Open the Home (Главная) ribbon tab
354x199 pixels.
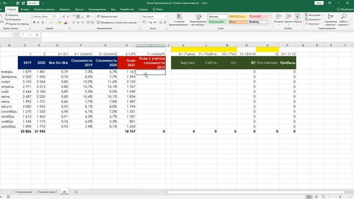click(x=11, y=9)
